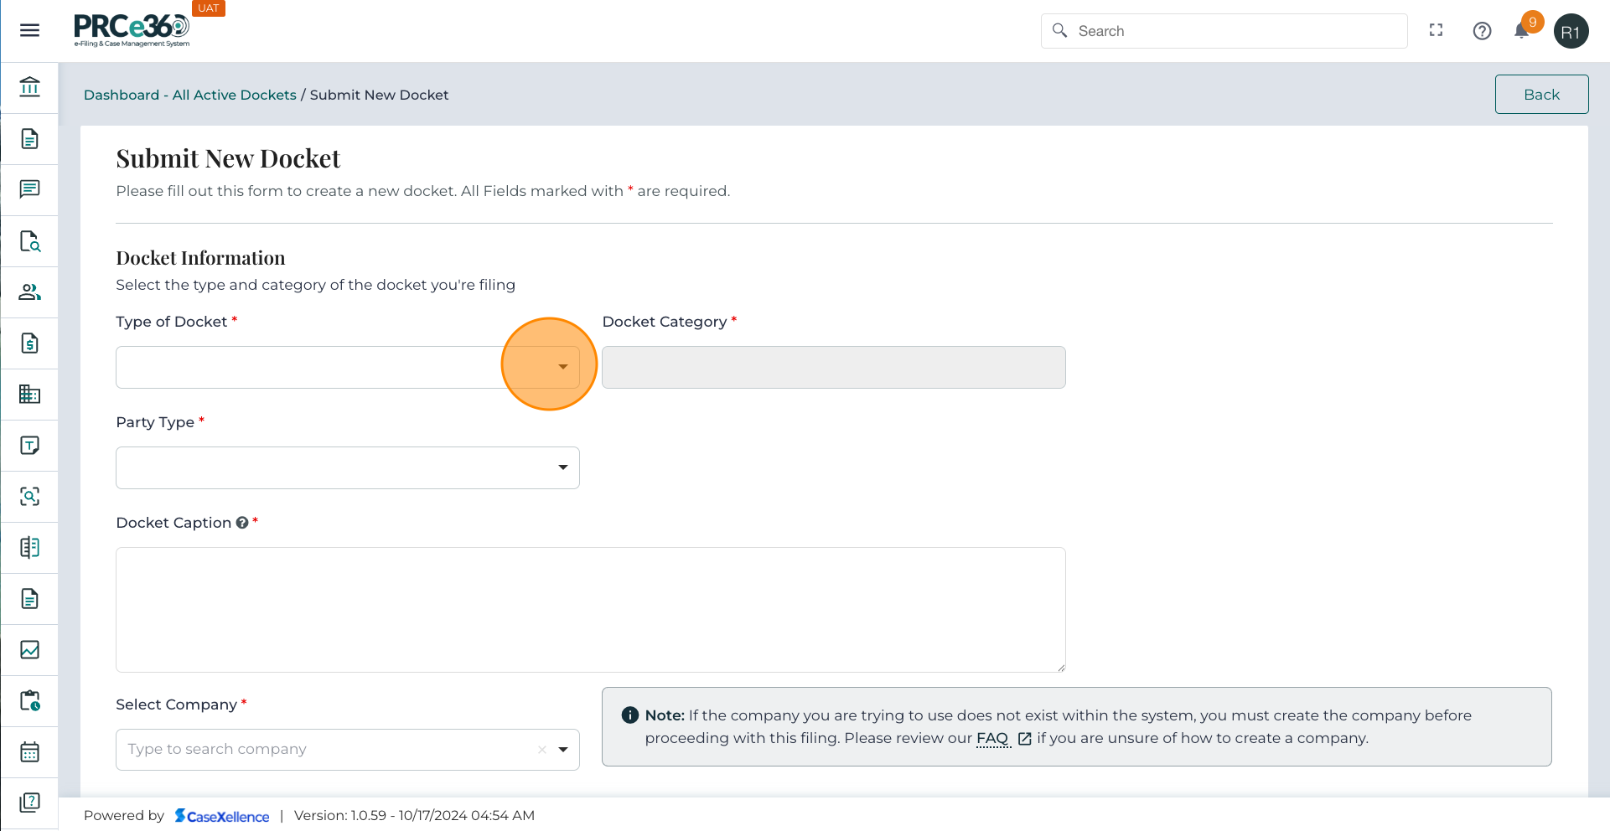The image size is (1610, 831).
Task: Click into the Docket Caption text area
Action: (x=590, y=610)
